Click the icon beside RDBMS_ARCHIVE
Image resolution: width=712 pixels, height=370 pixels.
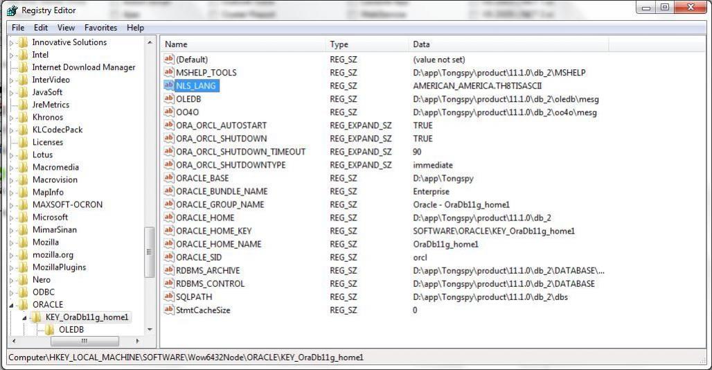pyautogui.click(x=169, y=270)
